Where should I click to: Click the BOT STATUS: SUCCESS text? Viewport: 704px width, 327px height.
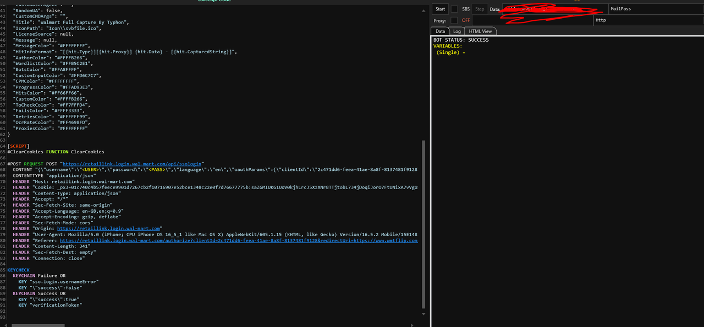pyautogui.click(x=461, y=40)
